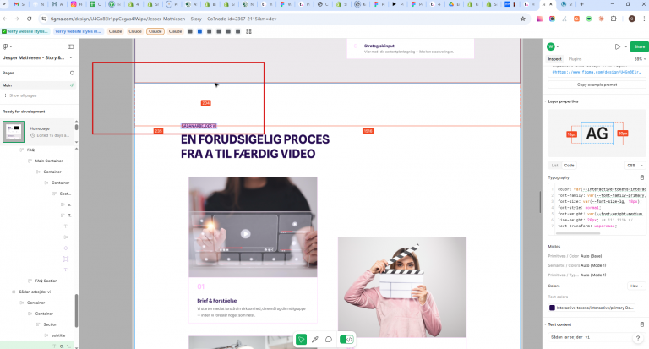Open the tab search dropdown in Chrome
Screen dimensions: 649x349
4,4
